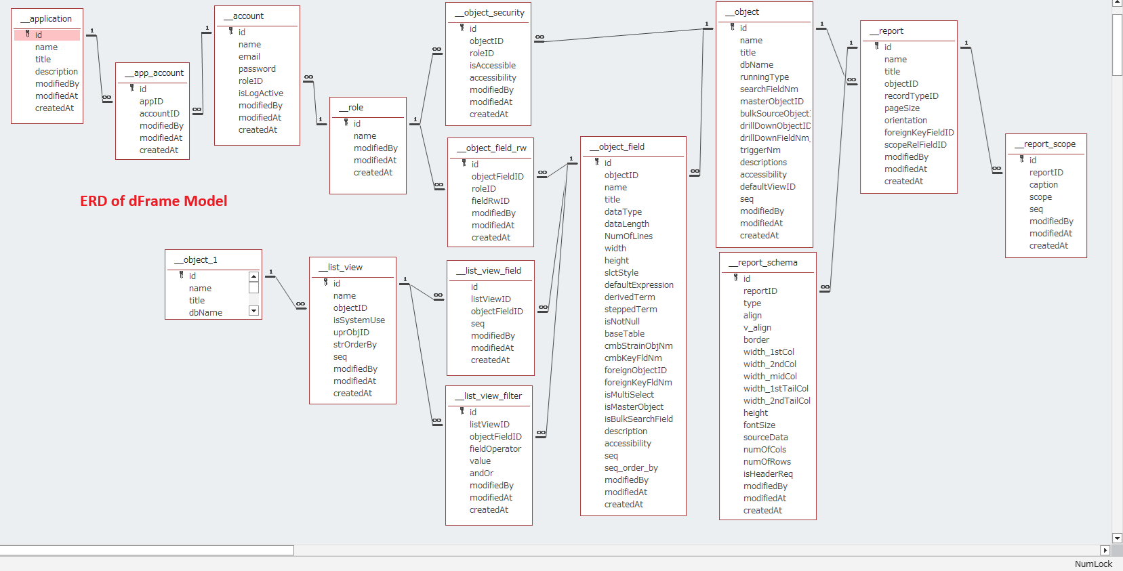The width and height of the screenshot is (1123, 571).
Task: Click the scroll thumb inside __object_1 table
Action: click(x=253, y=287)
